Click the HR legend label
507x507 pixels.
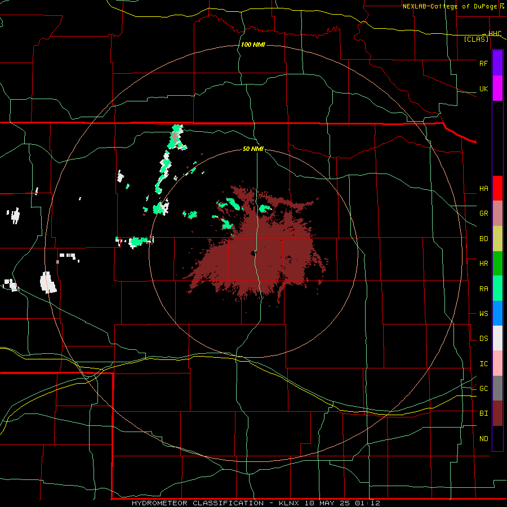pos(483,264)
